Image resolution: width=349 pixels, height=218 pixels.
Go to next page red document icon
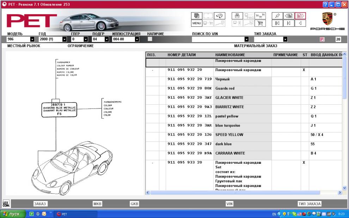300,16
